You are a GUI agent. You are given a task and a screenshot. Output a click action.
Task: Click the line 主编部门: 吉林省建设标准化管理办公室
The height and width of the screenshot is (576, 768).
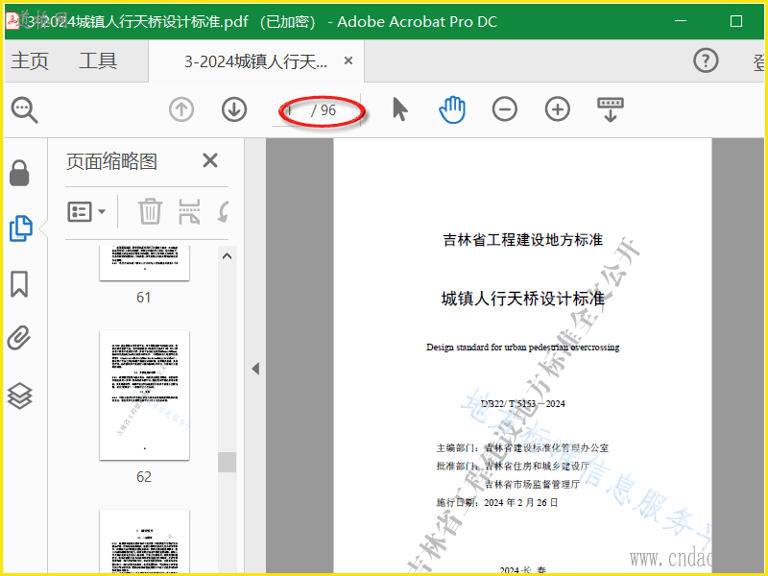(522, 447)
